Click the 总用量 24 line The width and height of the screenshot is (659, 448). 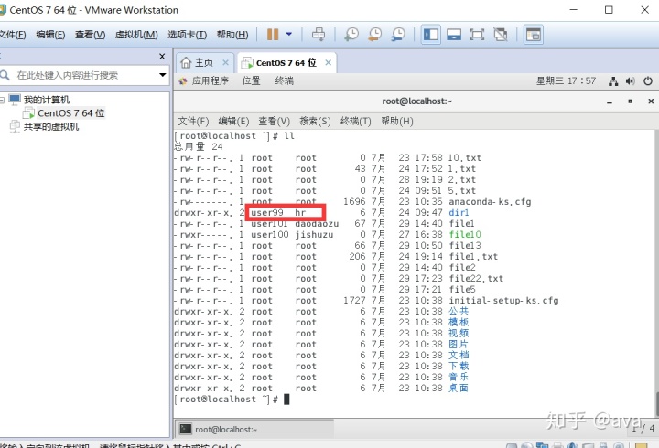coord(199,146)
